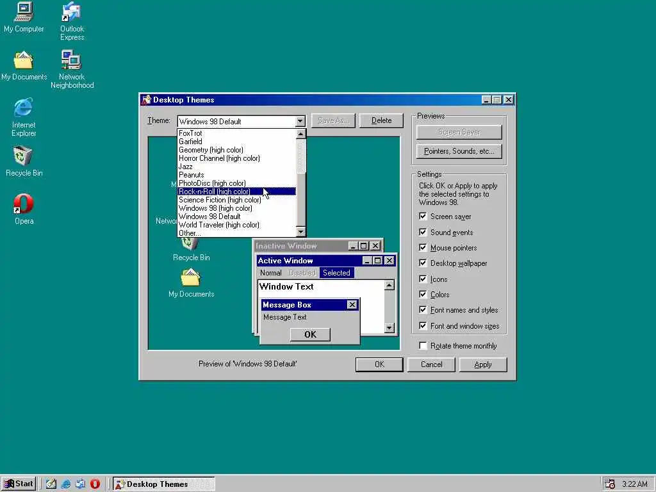Click Cancel in Desktop Themes dialog

click(x=431, y=365)
